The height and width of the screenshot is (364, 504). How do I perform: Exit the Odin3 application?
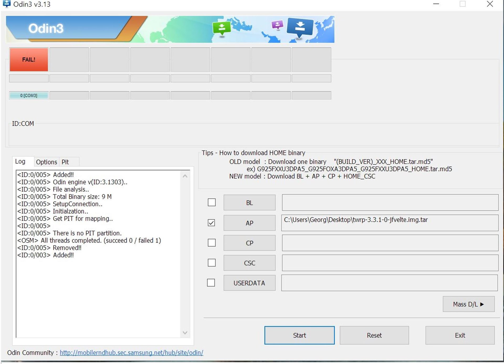click(460, 335)
